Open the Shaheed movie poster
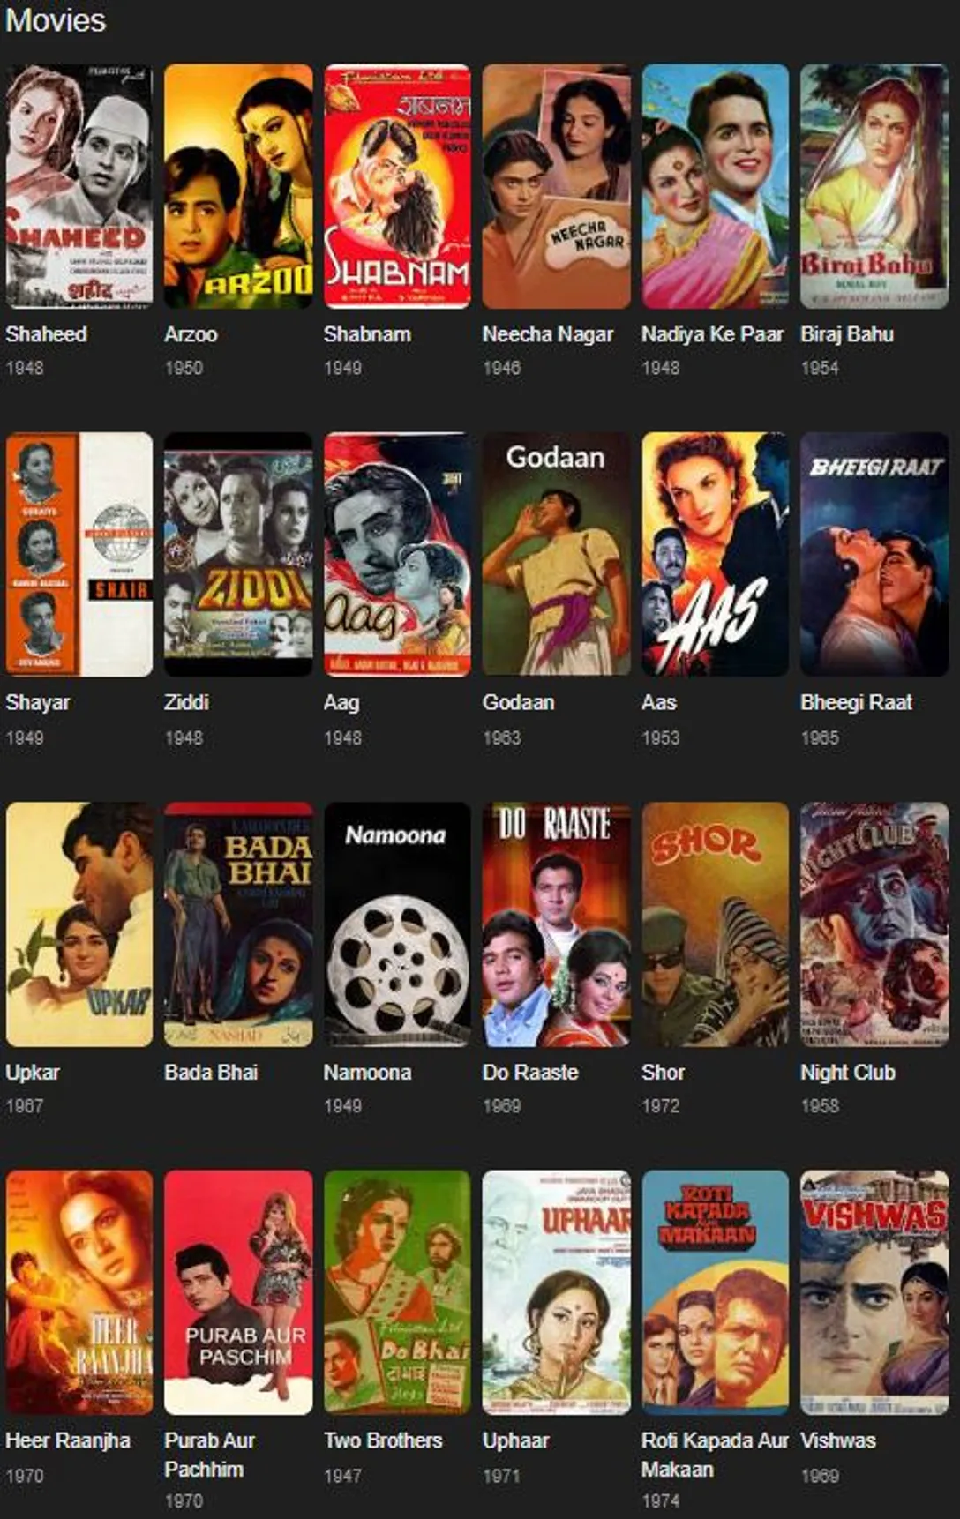Viewport: 960px width, 1519px height. point(79,186)
